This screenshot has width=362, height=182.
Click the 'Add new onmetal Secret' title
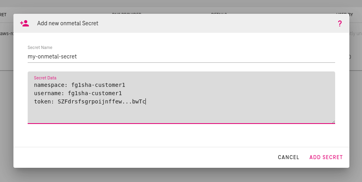[x=68, y=23]
